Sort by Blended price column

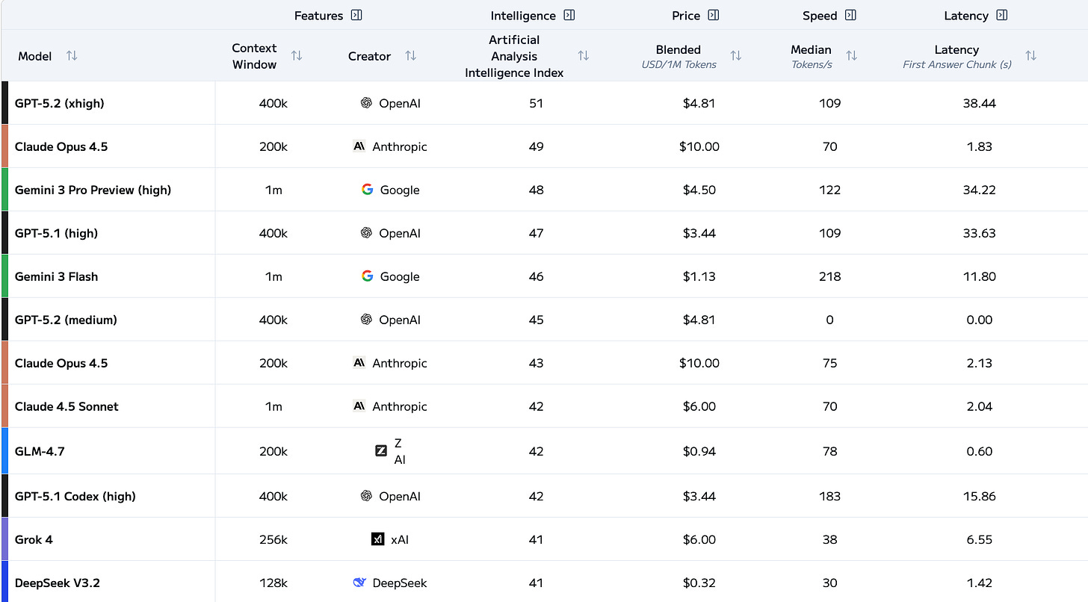pyautogui.click(x=736, y=56)
